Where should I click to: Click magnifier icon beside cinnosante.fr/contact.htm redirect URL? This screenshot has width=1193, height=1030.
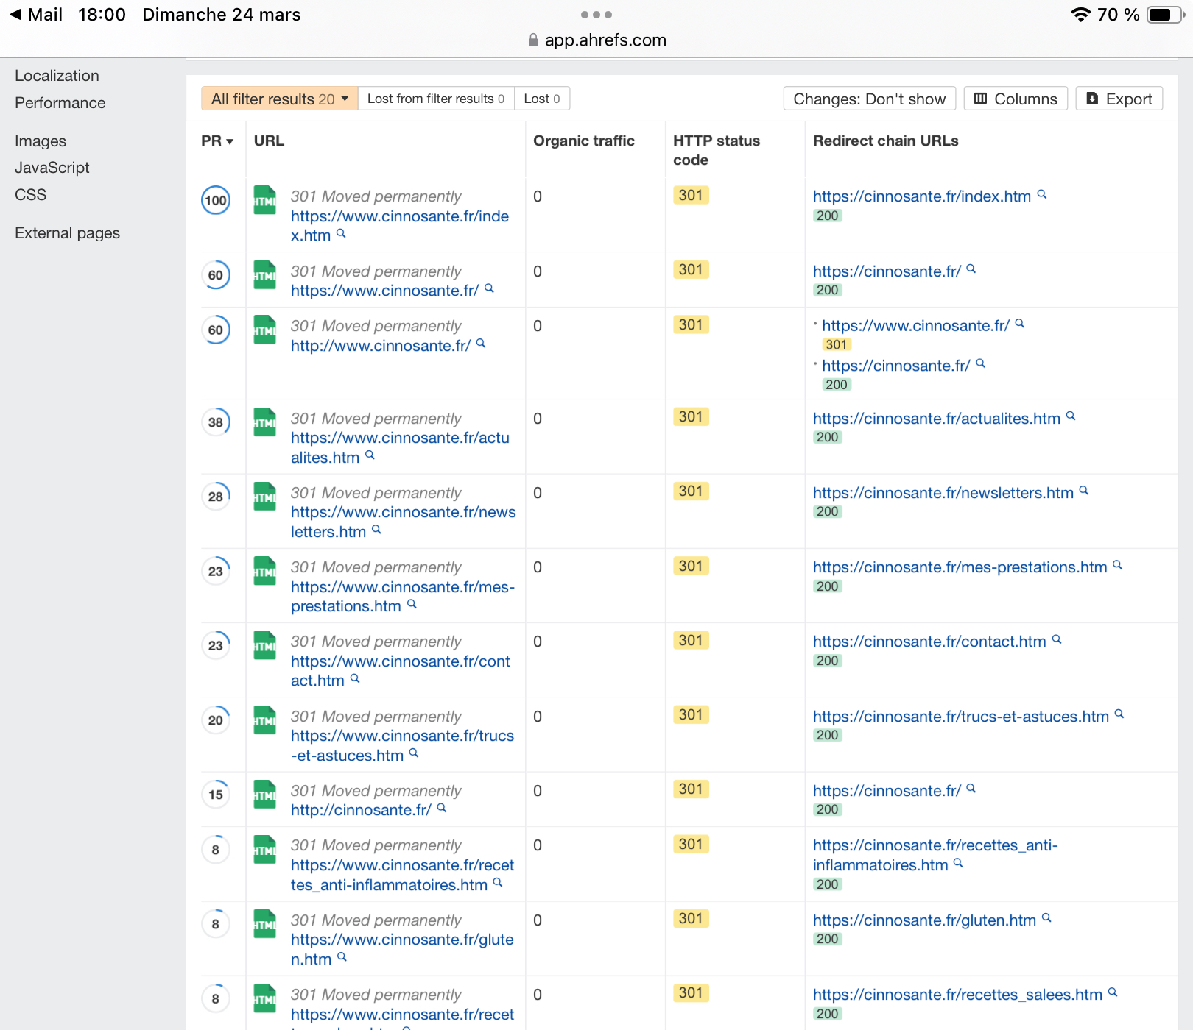tap(1056, 640)
